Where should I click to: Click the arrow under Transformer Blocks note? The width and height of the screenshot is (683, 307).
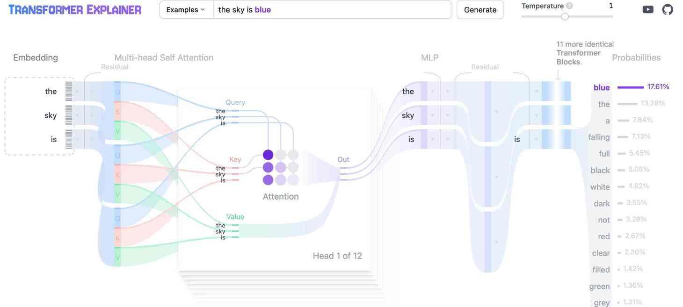[x=558, y=75]
